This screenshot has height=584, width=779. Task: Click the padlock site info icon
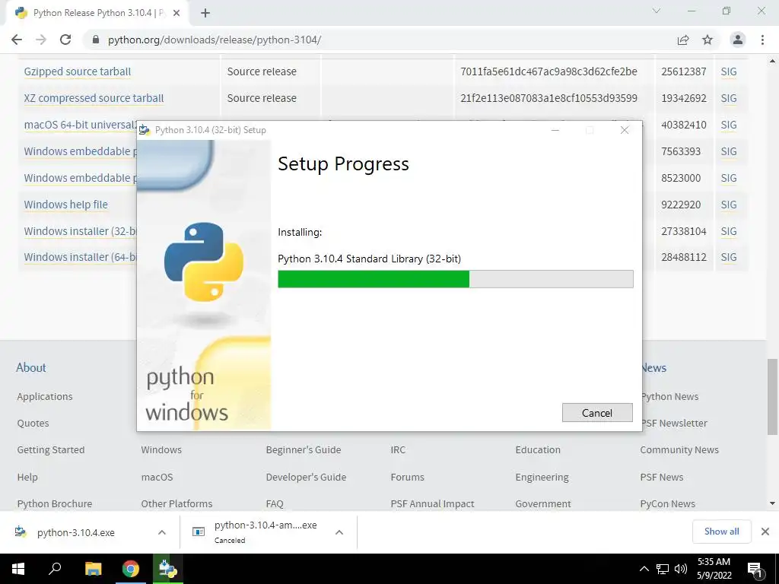96,40
